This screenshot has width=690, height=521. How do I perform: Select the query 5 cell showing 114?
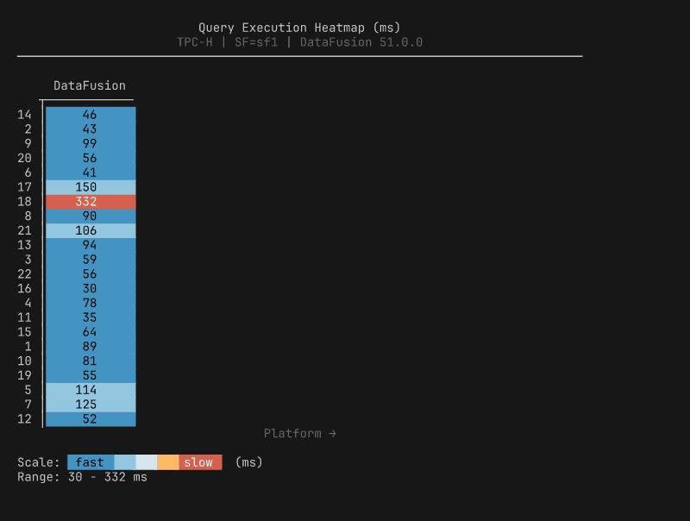coord(90,390)
